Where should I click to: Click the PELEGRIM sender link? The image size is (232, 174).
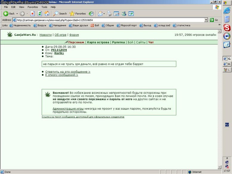tap(59, 50)
